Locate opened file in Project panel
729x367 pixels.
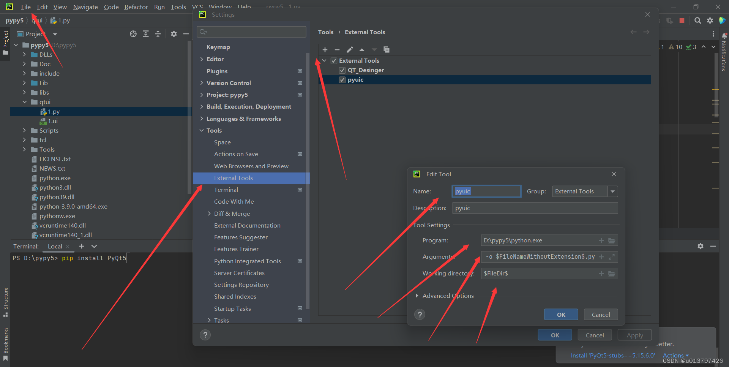[x=133, y=34]
